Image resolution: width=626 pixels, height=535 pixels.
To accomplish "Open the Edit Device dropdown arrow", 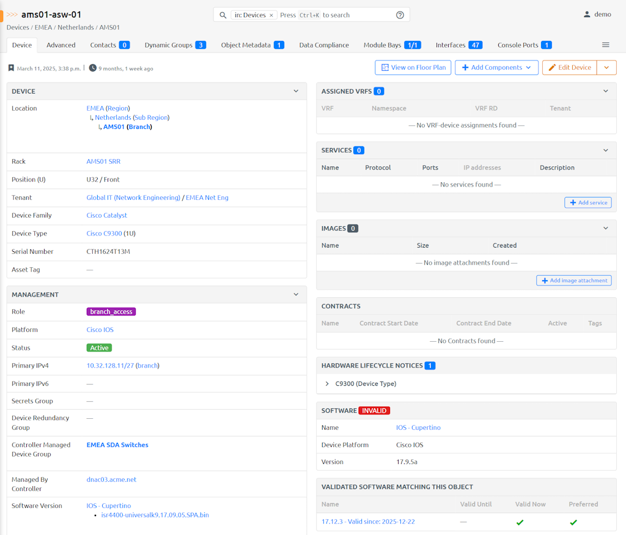I will point(606,68).
